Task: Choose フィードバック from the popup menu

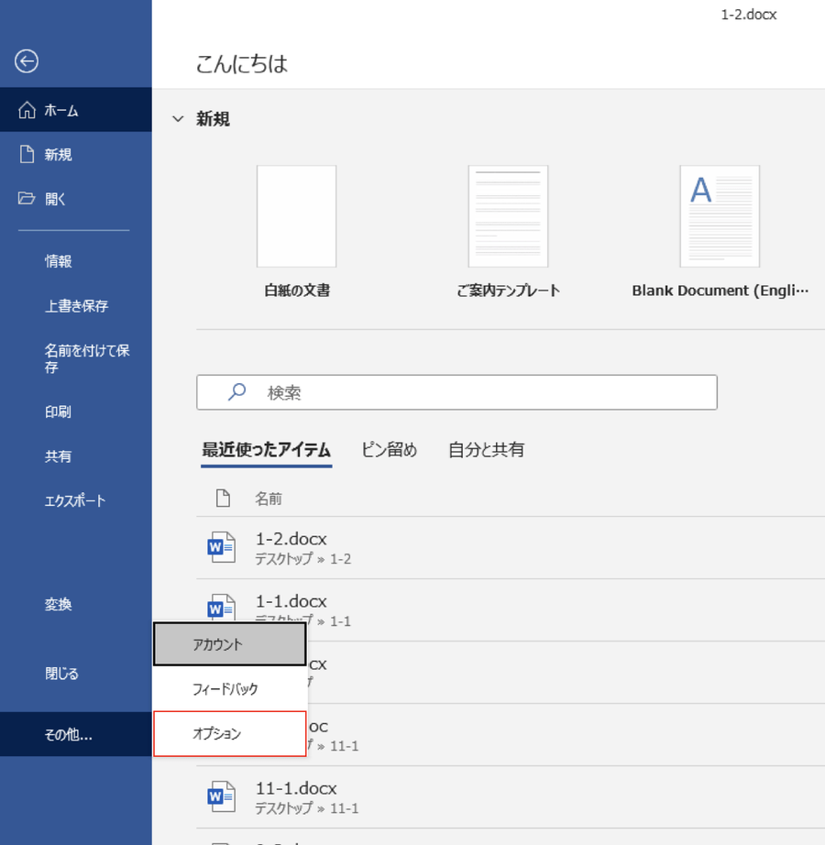Action: (x=230, y=688)
